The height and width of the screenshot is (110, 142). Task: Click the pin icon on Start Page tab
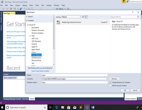12,13
